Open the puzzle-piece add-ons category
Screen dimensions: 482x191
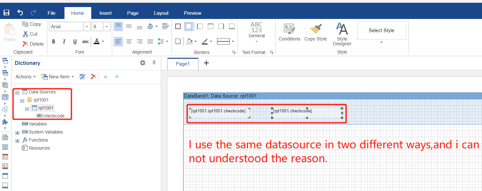click(x=5, y=122)
